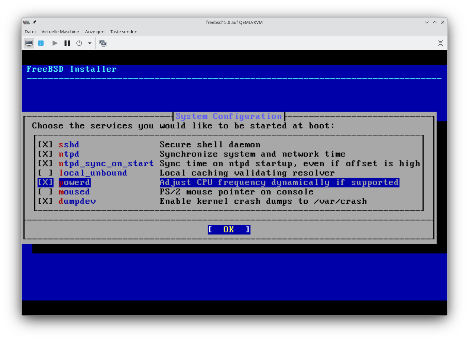Toggle the ntpd_sync_on_start checkbox
Screen dimensions: 469x341
(x=45, y=164)
